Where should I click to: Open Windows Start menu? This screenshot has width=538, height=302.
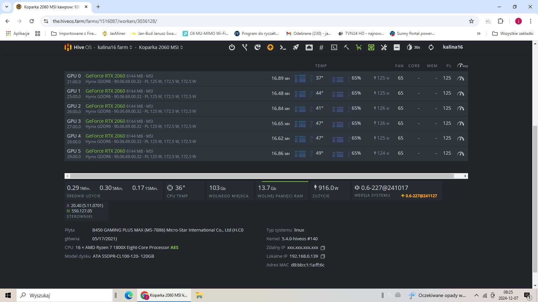click(x=8, y=295)
